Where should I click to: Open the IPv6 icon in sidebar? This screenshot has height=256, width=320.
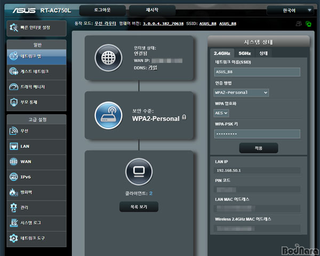[13, 177]
